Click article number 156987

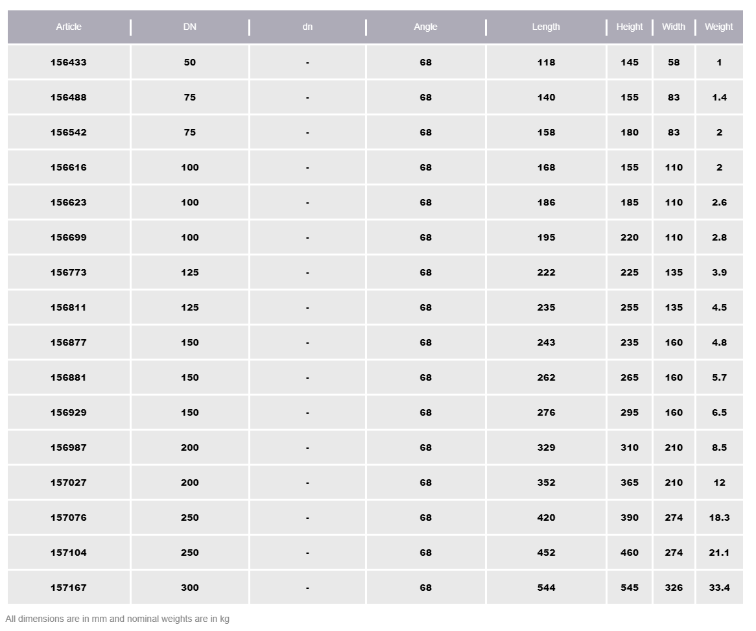tap(69, 448)
